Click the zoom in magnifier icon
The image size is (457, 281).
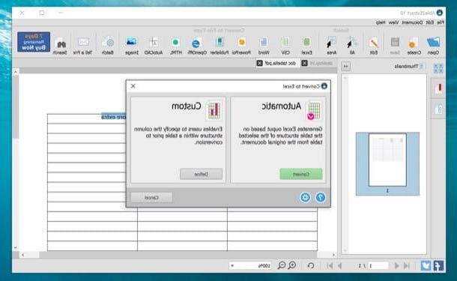(x=291, y=265)
